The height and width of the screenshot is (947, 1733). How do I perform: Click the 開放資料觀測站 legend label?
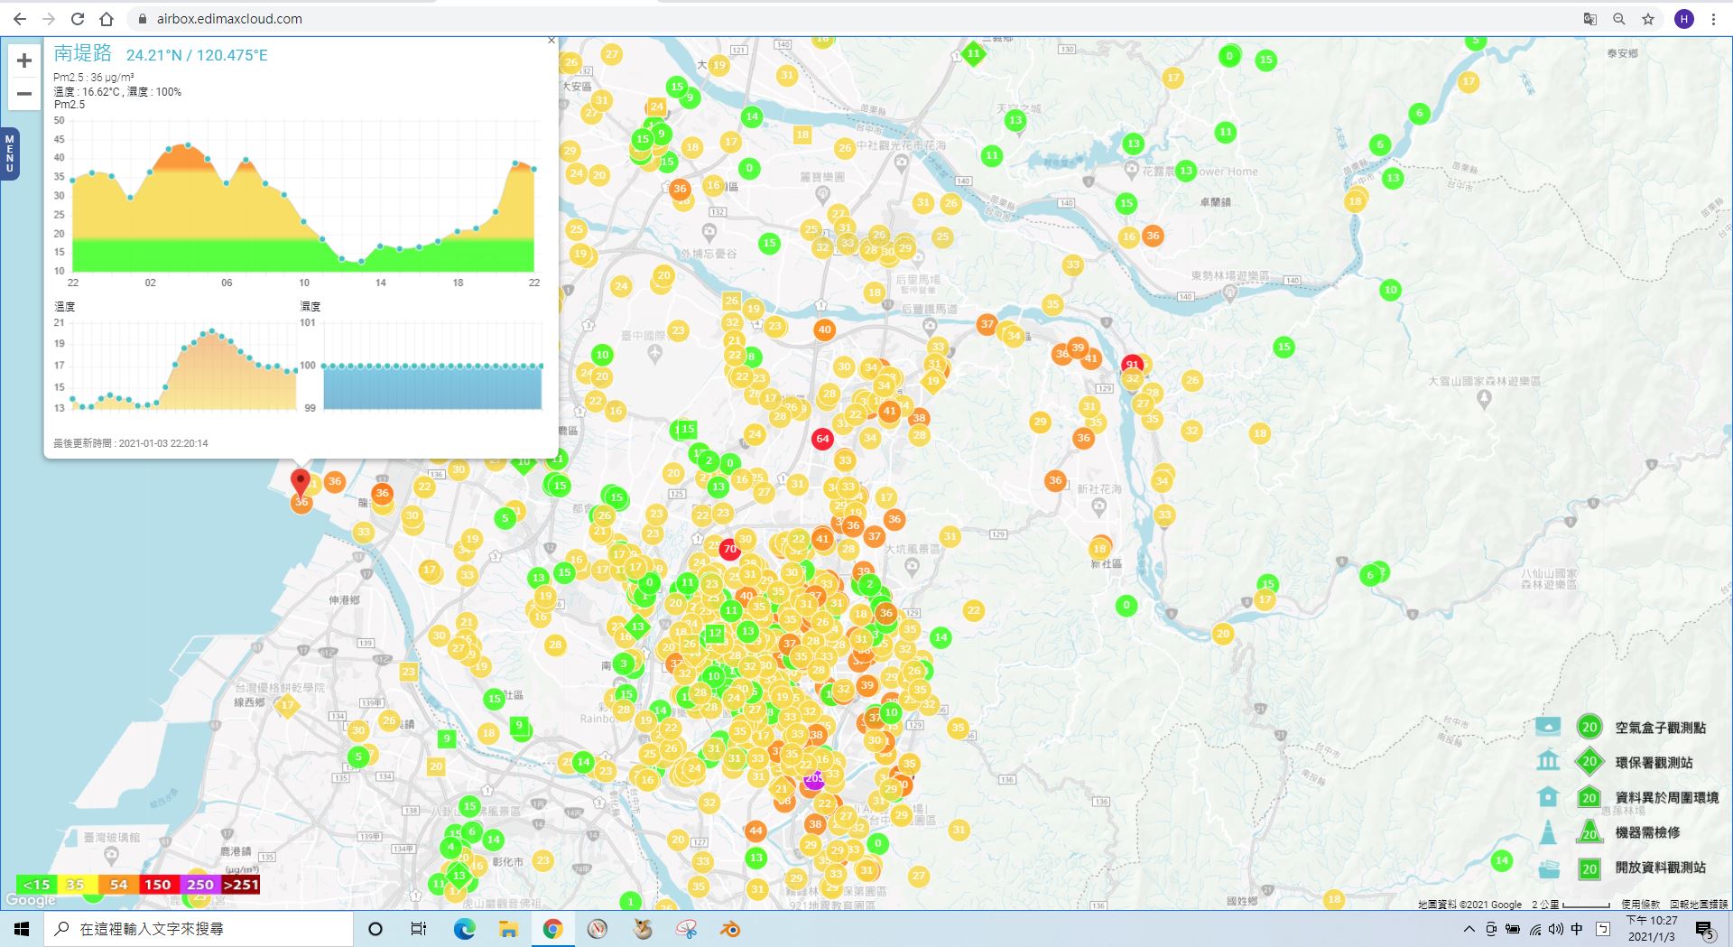(1660, 868)
